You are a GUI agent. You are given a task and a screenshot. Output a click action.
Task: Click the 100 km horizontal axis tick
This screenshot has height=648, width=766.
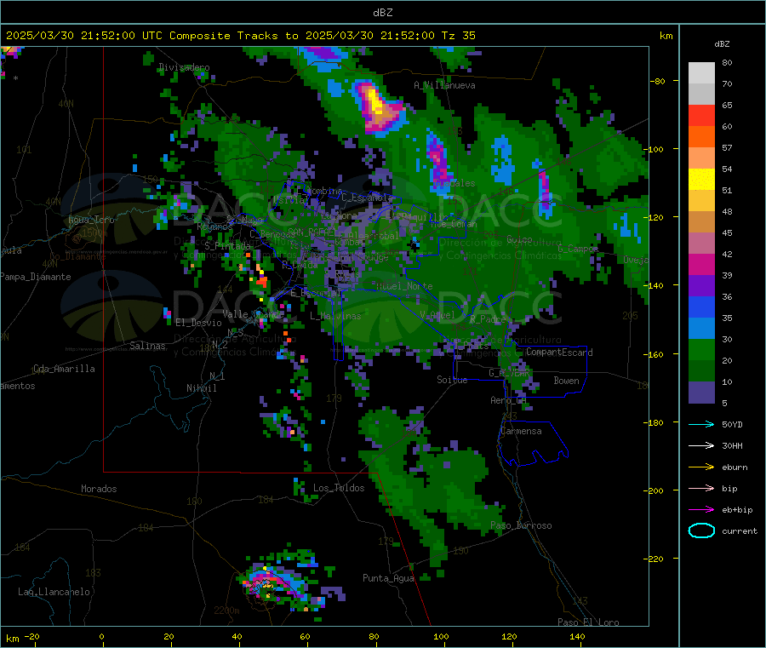(441, 637)
